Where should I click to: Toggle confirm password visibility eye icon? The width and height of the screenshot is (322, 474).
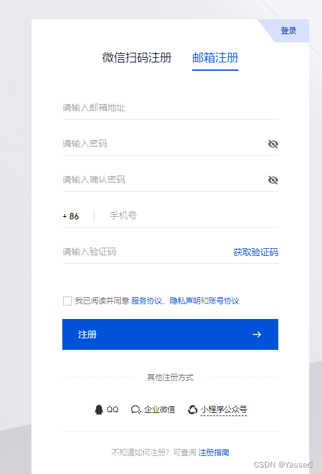(x=273, y=180)
